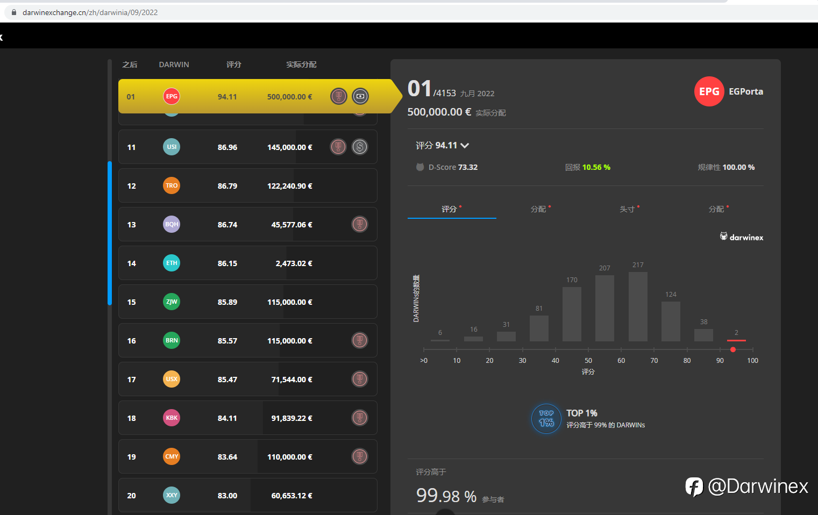Select rank 12 row amount 122,240.90 €
This screenshot has width=818, height=515.
(290, 186)
